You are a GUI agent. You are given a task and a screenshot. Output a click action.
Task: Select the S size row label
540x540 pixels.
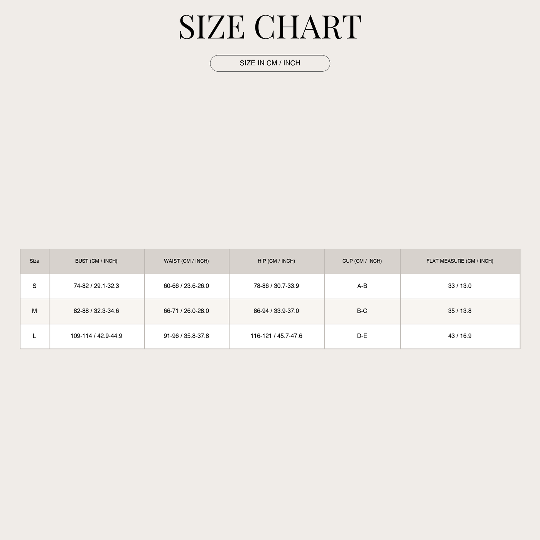pyautogui.click(x=35, y=286)
